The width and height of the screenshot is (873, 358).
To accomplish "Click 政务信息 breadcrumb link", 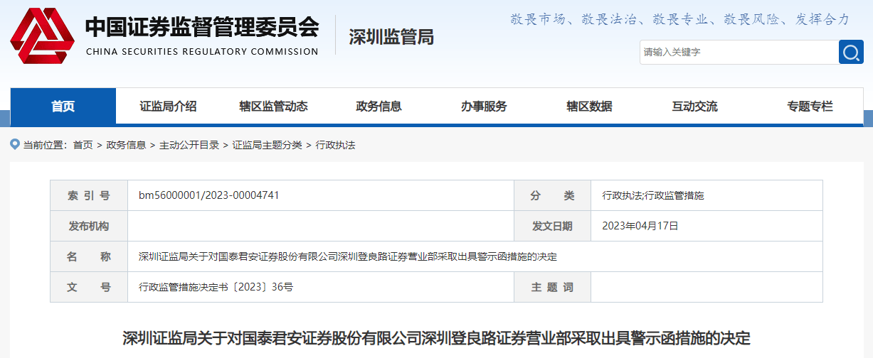I will [x=126, y=145].
